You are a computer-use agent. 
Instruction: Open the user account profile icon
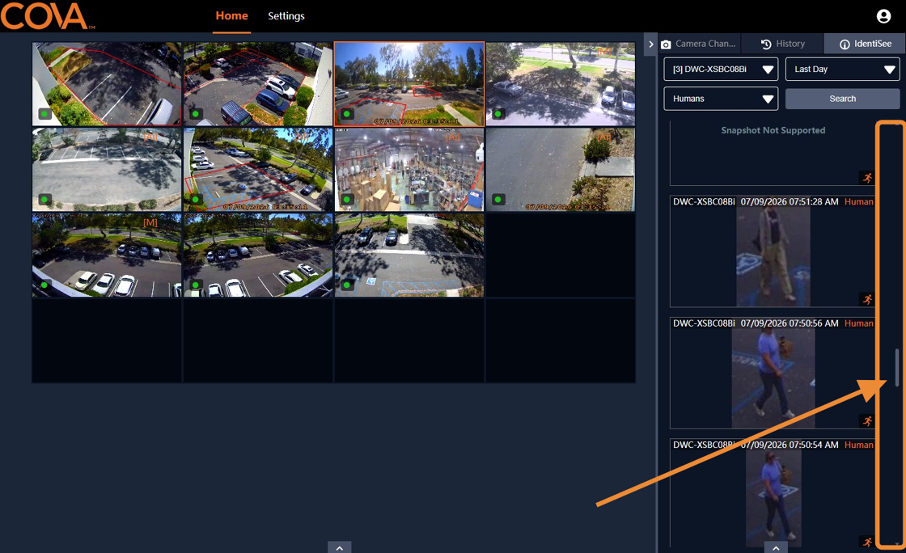click(883, 16)
